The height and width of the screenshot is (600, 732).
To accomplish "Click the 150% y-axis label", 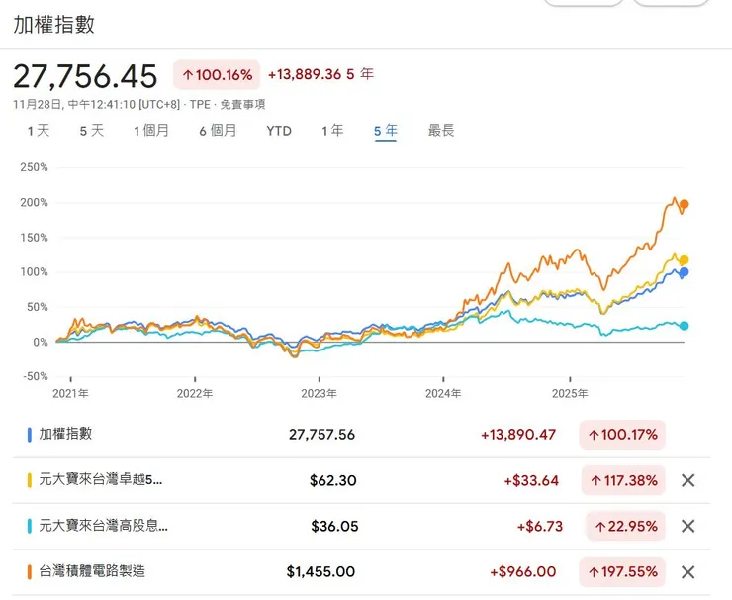I will click(x=34, y=238).
